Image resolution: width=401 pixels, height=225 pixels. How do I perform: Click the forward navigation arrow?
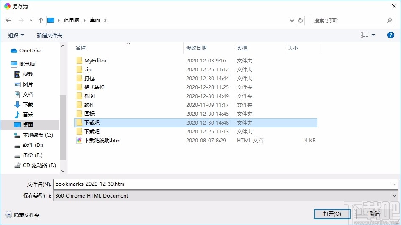[21, 20]
